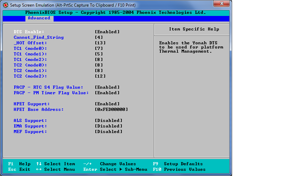Toggle the DTS Enable value
Image resolution: width=285 pixels, height=176 pixels.
(x=107, y=32)
